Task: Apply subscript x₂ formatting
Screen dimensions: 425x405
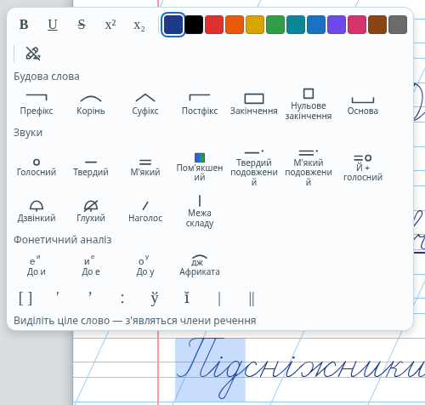Action: pyautogui.click(x=139, y=25)
